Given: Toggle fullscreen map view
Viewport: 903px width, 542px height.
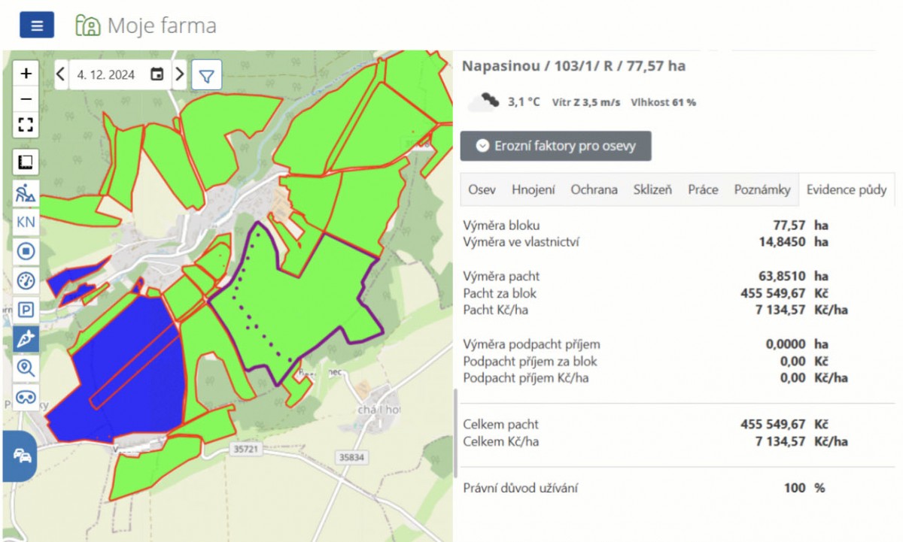Looking at the screenshot, I should pyautogui.click(x=26, y=125).
